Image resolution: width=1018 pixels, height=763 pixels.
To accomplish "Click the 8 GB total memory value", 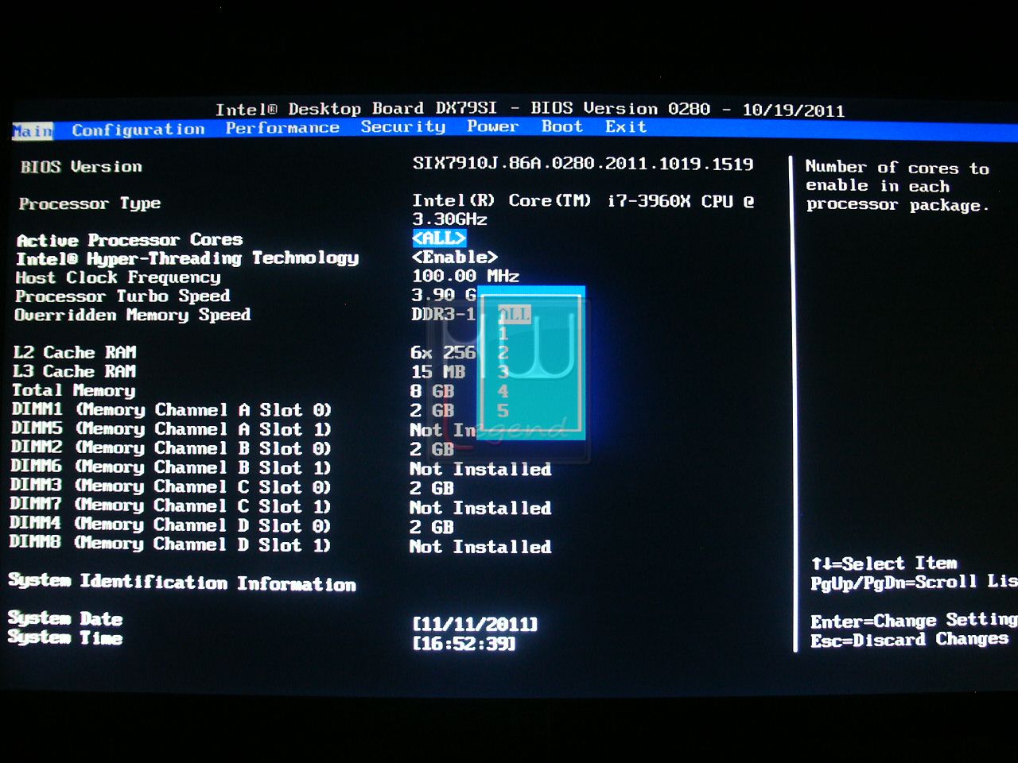I will click(433, 391).
